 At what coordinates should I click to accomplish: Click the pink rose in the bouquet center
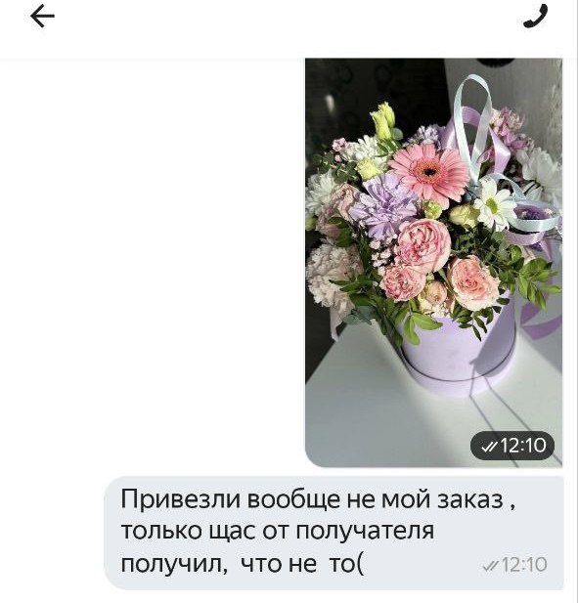click(423, 243)
